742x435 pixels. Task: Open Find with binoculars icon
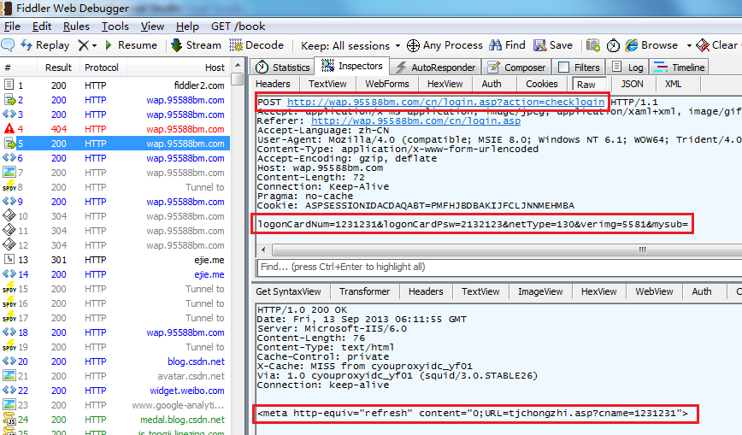[507, 45]
